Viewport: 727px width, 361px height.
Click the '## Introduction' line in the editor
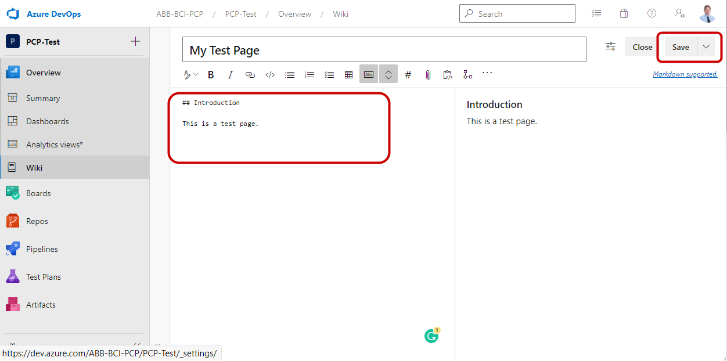pos(211,103)
